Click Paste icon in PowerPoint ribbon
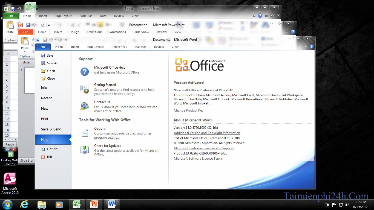The image size is (374, 210). tap(25, 41)
